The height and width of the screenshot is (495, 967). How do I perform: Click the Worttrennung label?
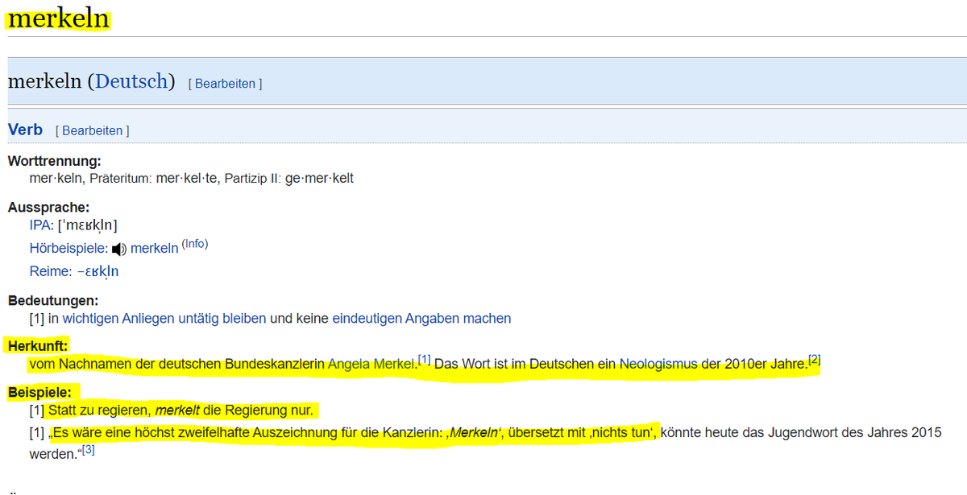pos(55,161)
